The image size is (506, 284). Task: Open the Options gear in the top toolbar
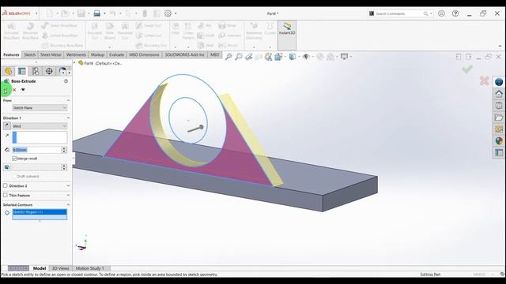coord(168,13)
